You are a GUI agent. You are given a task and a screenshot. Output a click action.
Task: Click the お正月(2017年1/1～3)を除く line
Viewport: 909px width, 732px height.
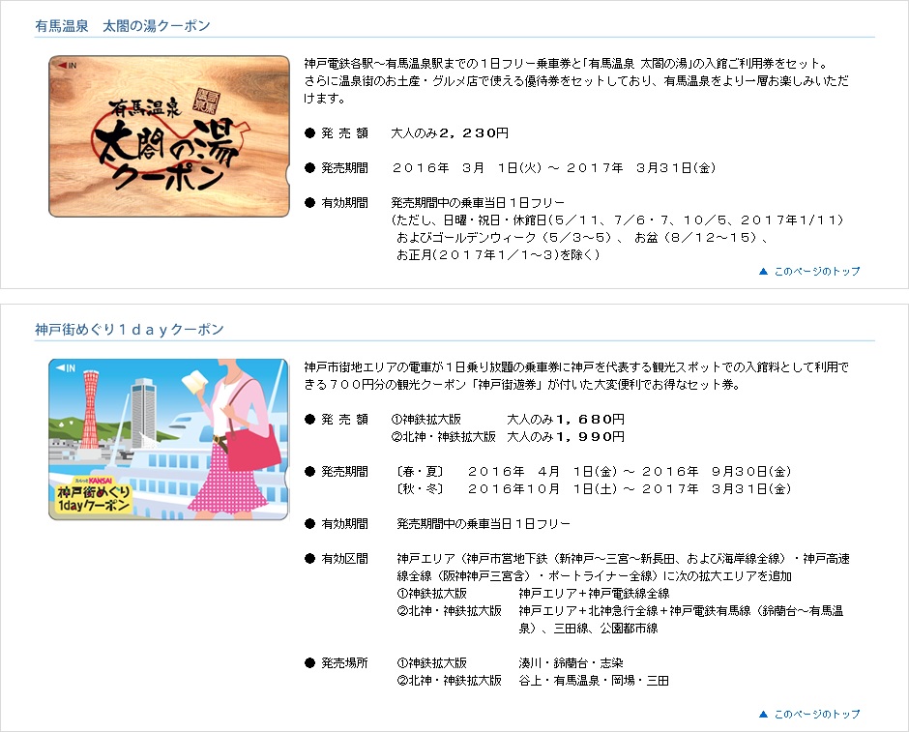[498, 255]
